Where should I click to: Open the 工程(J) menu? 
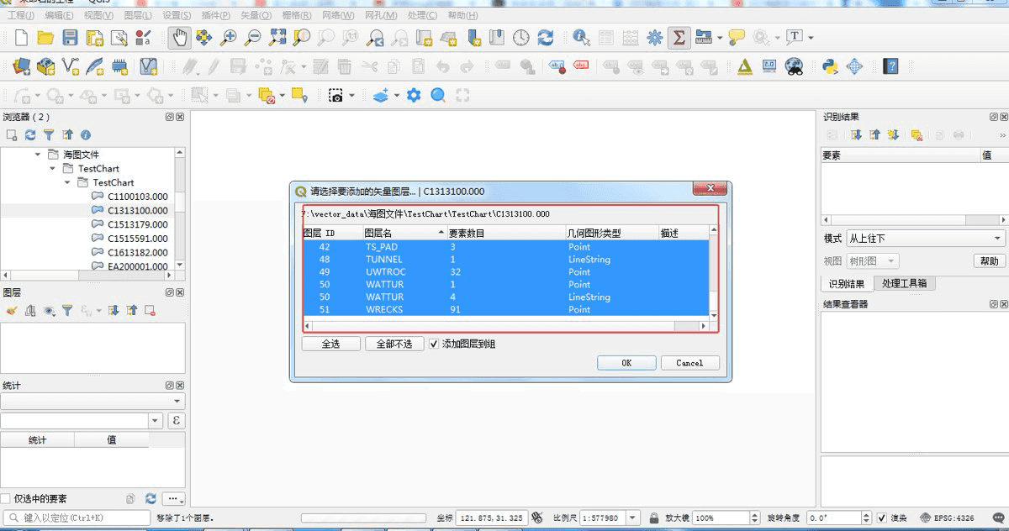pos(20,15)
